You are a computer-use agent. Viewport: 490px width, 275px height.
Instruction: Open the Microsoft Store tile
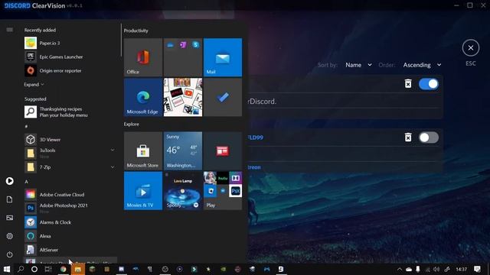143,151
